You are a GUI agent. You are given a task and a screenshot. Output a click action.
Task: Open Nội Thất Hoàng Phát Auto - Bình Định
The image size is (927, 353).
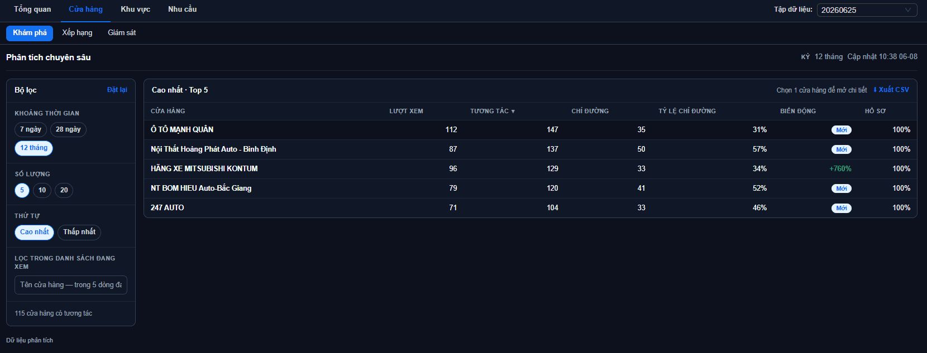pos(530,149)
